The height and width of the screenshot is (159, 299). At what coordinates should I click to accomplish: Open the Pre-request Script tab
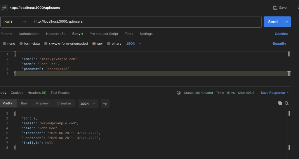pyautogui.click(x=104, y=34)
